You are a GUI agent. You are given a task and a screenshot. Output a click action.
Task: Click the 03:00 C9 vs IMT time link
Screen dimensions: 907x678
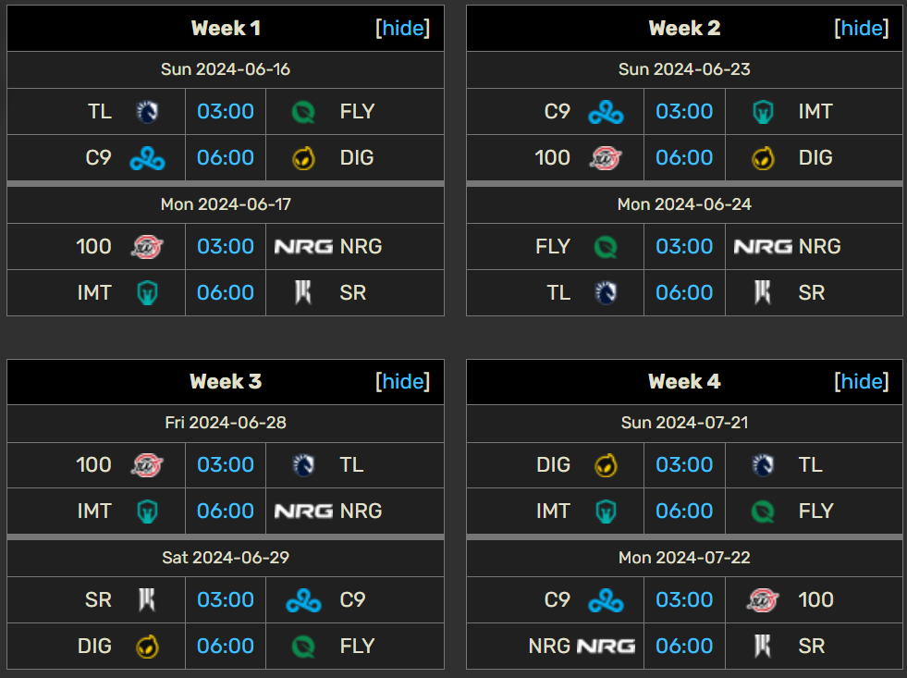tap(684, 112)
